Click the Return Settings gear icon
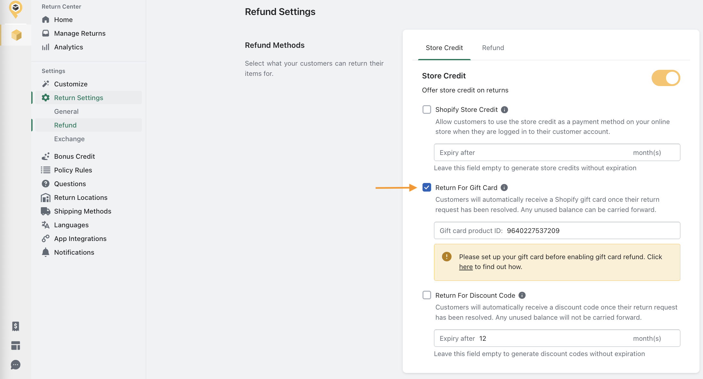Screen dimensions: 703x379 pyautogui.click(x=46, y=98)
